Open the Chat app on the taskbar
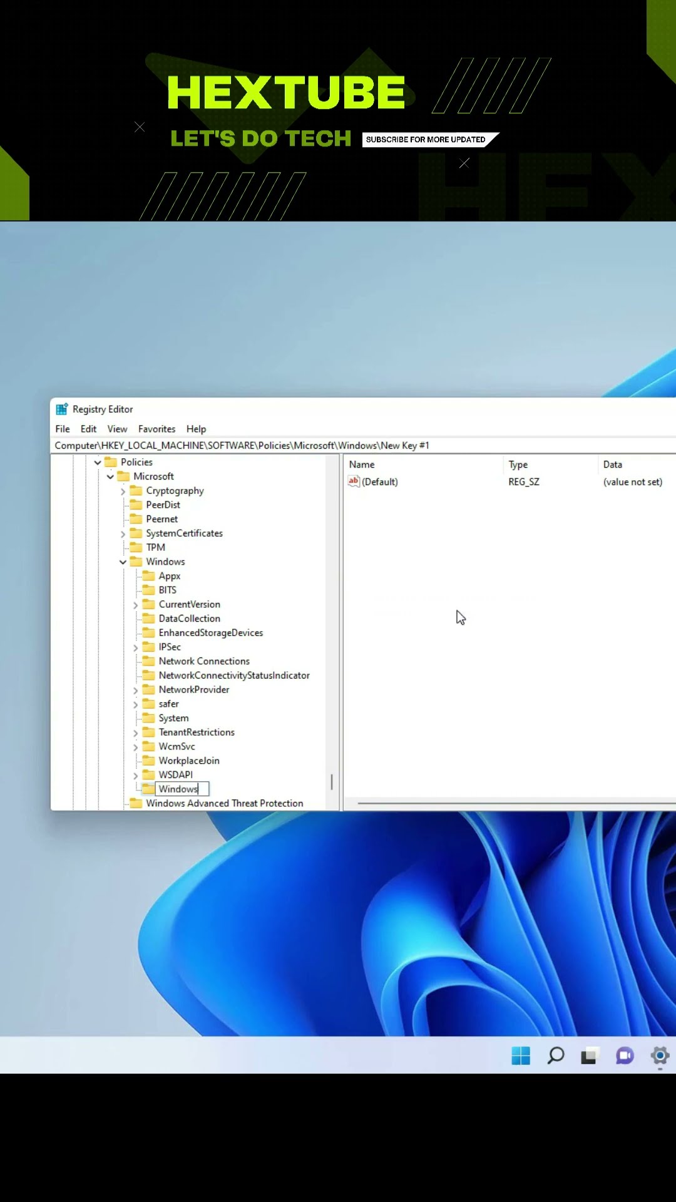This screenshot has width=676, height=1202. [625, 1056]
